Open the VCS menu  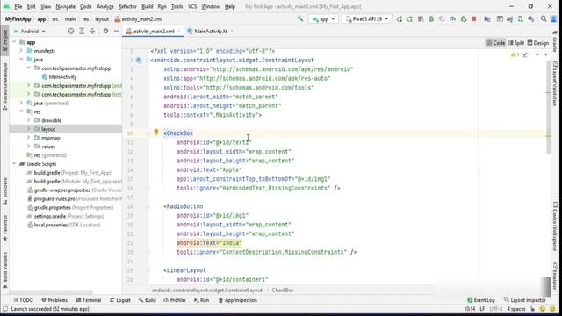[x=192, y=6]
